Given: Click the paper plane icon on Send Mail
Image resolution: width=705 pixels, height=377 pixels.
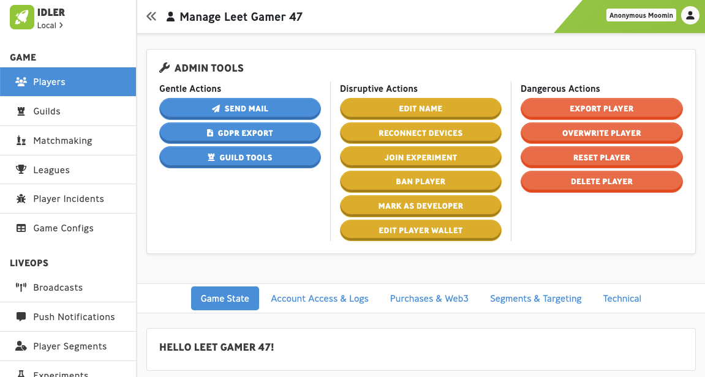Looking at the screenshot, I should click(216, 109).
